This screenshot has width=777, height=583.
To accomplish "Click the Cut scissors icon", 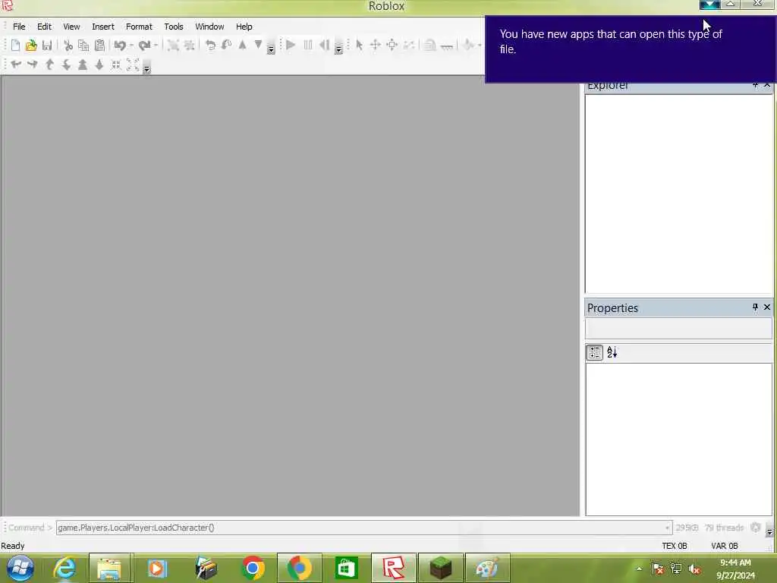I will click(x=68, y=46).
